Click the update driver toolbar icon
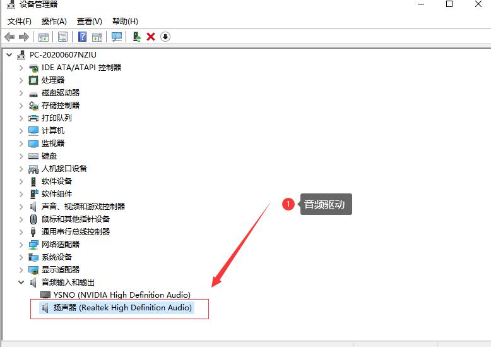 (x=136, y=37)
